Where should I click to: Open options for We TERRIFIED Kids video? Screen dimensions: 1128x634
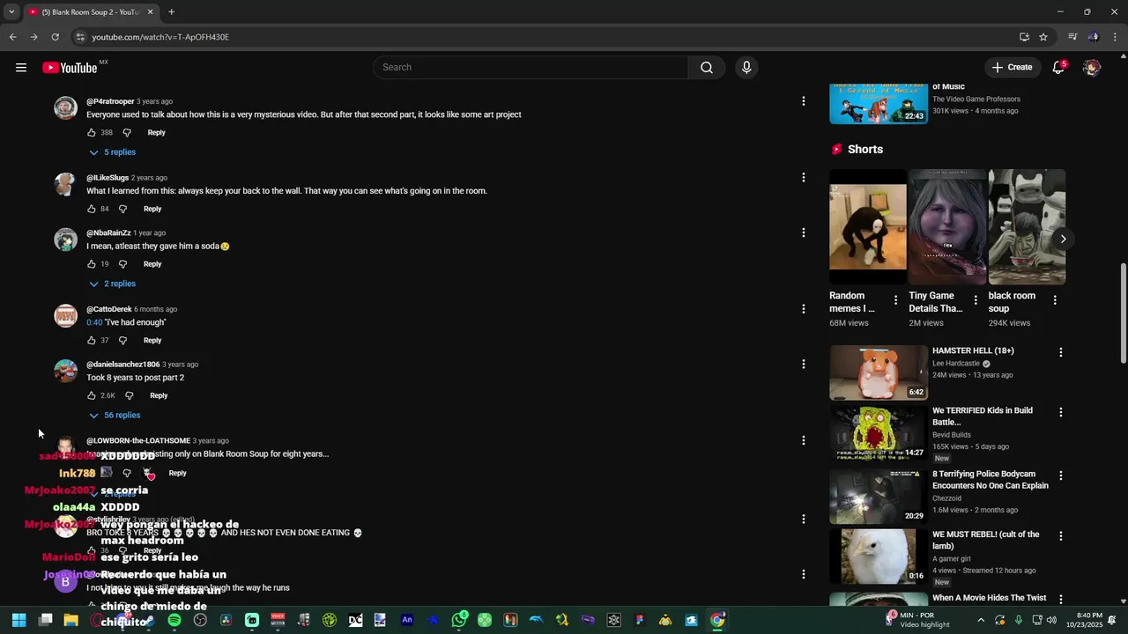pyautogui.click(x=1060, y=412)
